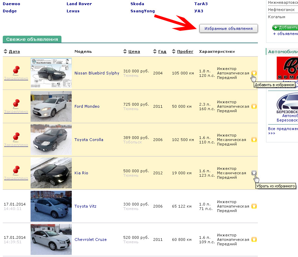Choose the Нижневартовск city link

[x=283, y=2]
